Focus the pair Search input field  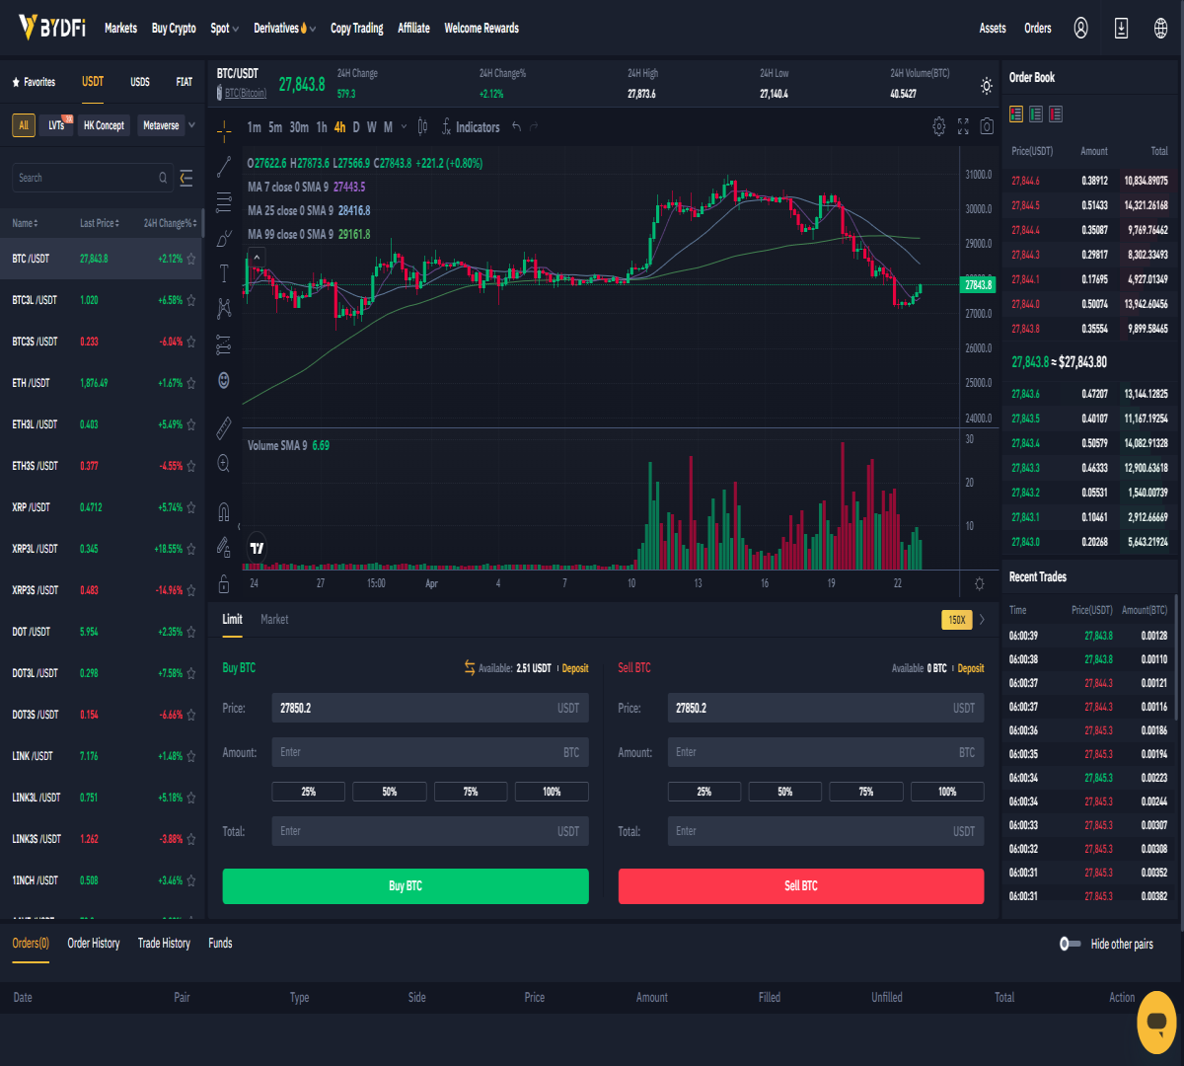point(93,178)
